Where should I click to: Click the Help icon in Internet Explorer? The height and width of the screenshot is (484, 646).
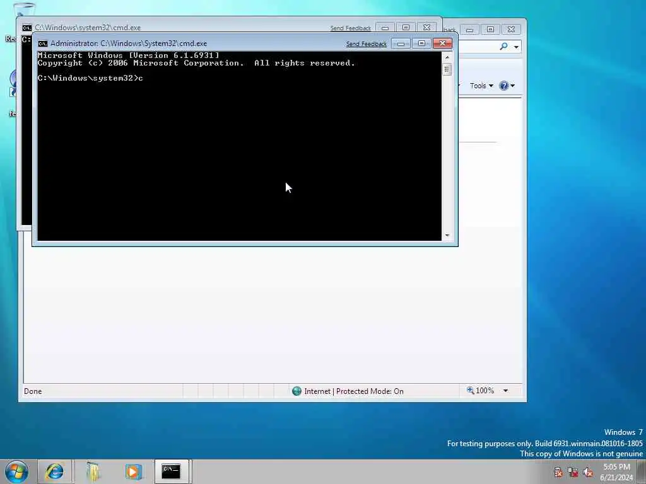point(503,86)
